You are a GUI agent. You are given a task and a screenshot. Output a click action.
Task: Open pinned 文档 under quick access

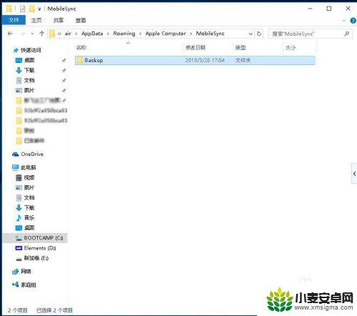pyautogui.click(x=29, y=80)
